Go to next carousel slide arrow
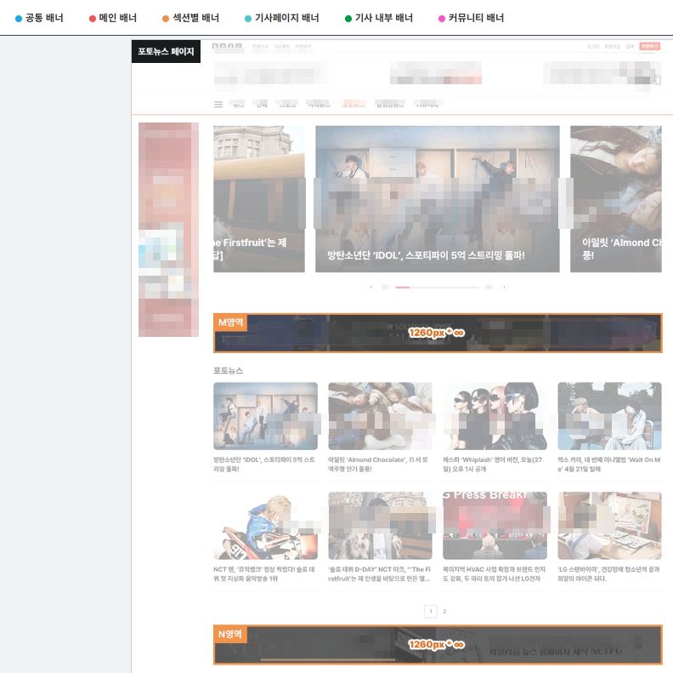 click(504, 287)
